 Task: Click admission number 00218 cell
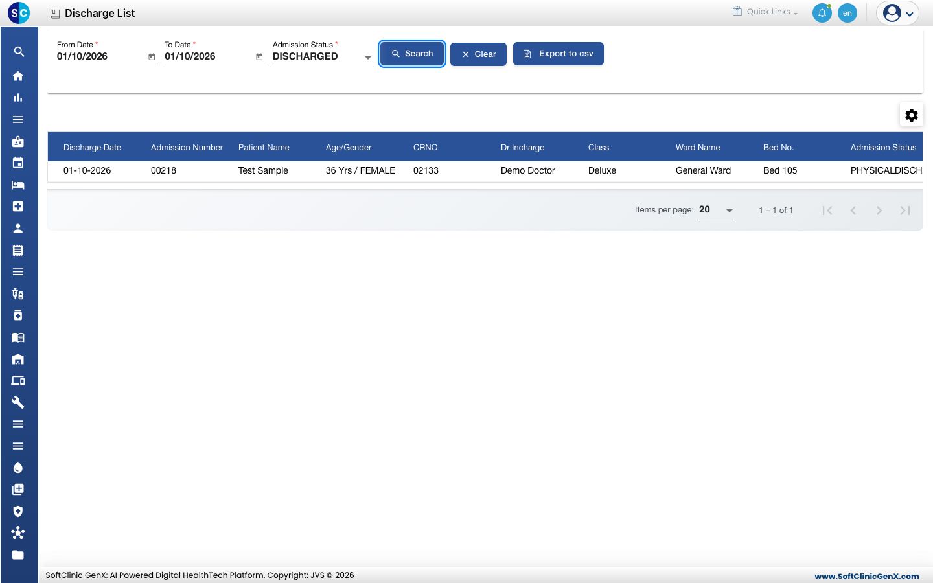point(163,170)
